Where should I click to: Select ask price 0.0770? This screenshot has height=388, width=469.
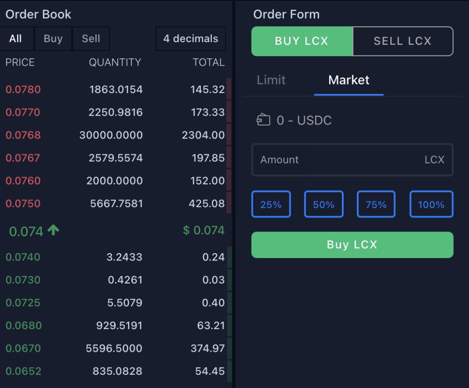[x=23, y=112]
